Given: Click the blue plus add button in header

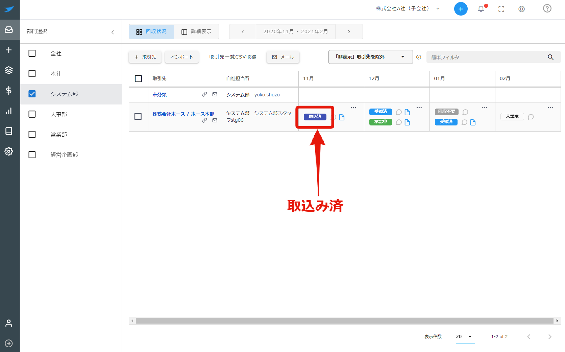Looking at the screenshot, I should pos(461,9).
